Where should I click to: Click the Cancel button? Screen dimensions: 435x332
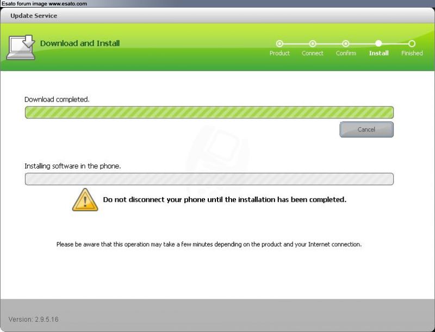[x=366, y=129]
